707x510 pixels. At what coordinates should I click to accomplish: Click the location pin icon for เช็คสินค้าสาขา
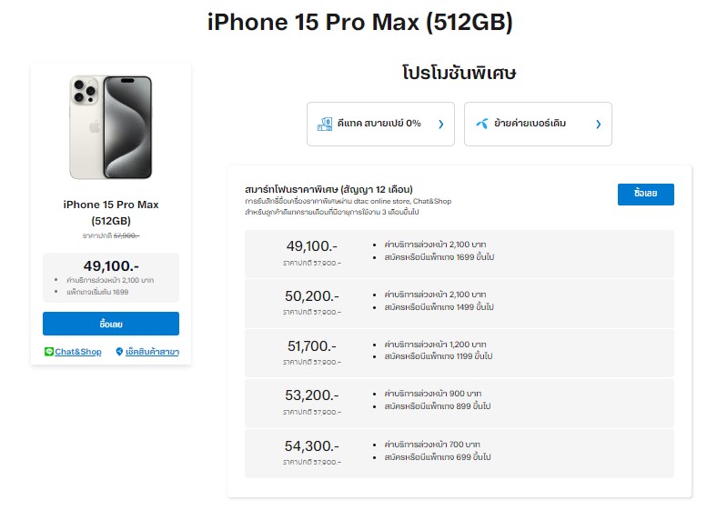pyautogui.click(x=119, y=352)
